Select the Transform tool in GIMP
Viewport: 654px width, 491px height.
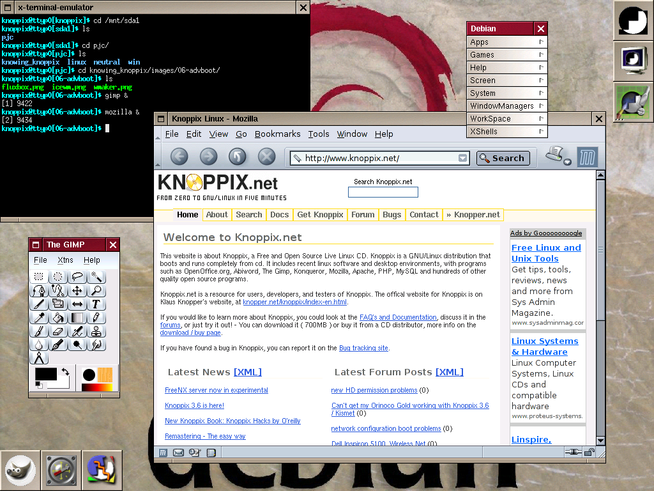click(58, 304)
